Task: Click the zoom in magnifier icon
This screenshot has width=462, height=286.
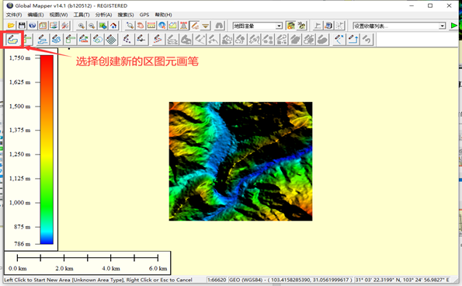Action: pos(81,26)
